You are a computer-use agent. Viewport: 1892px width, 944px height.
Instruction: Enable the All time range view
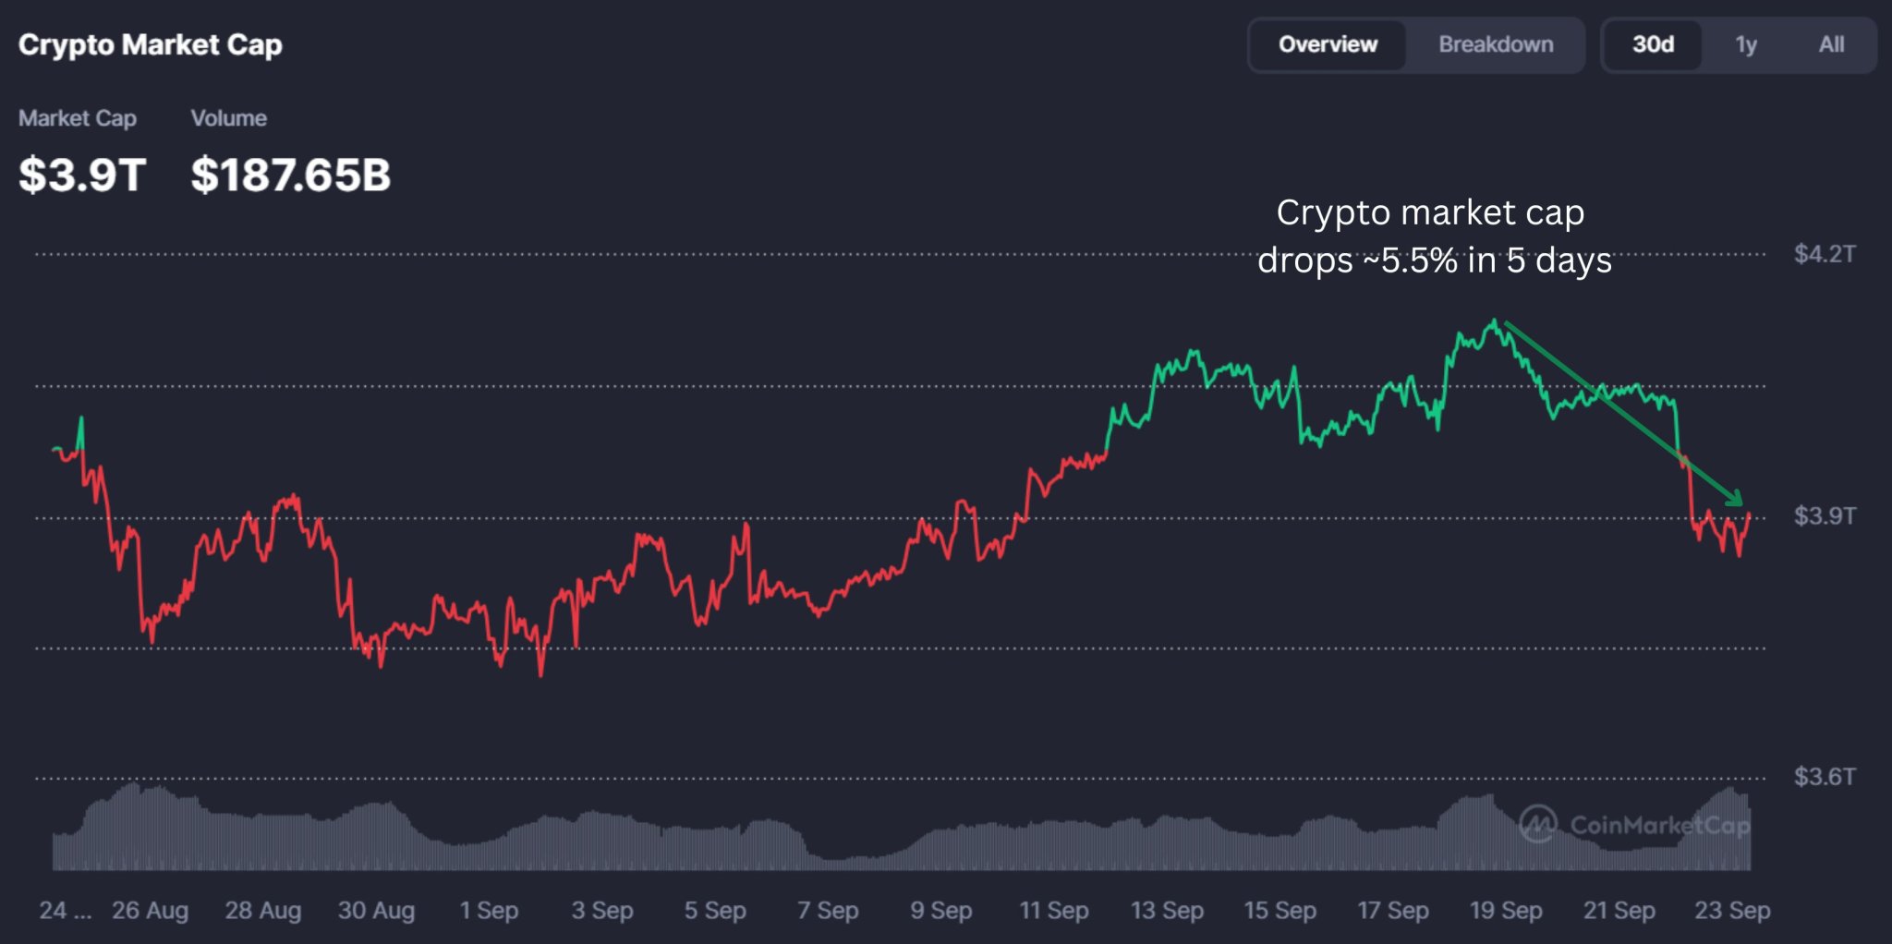click(x=1831, y=44)
